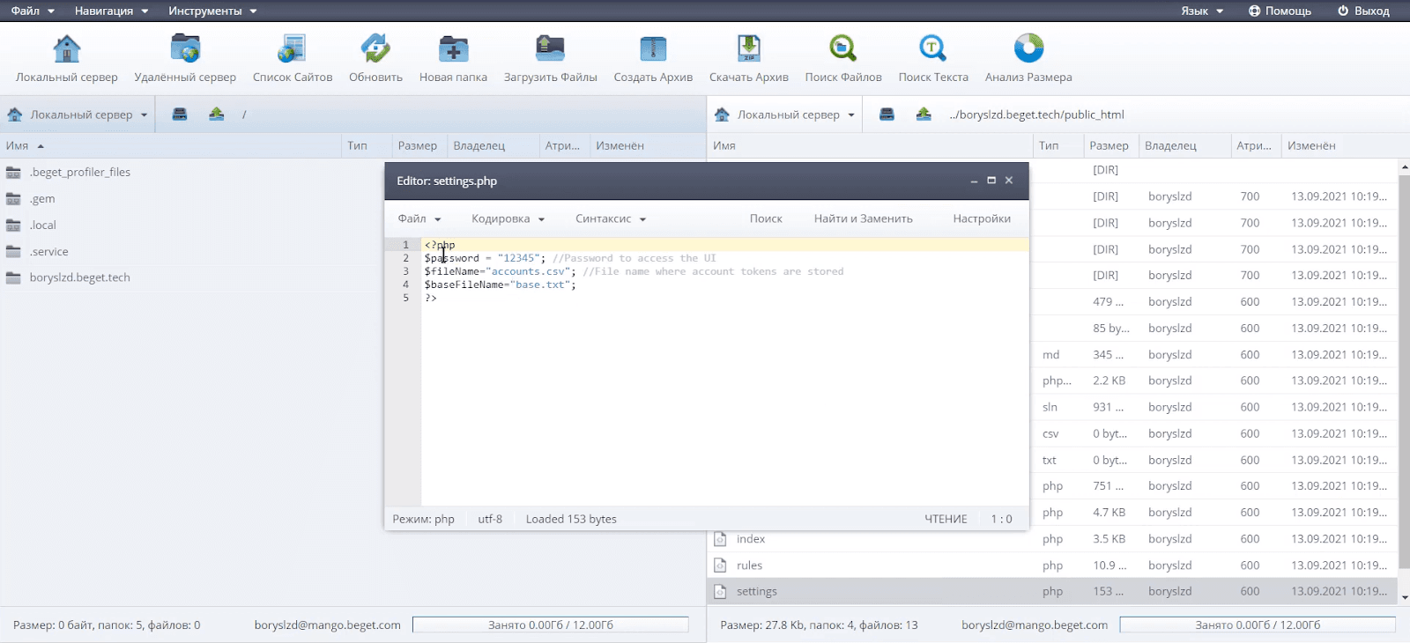This screenshot has width=1410, height=643.
Task: Select the boryslzd.beget.tech folder name
Action: click(79, 277)
